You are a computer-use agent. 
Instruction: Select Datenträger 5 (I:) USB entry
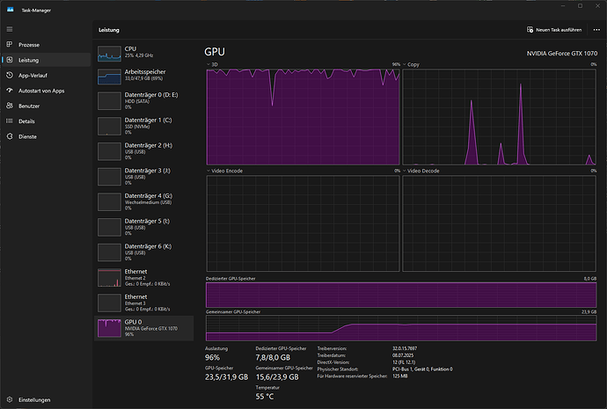(143, 227)
